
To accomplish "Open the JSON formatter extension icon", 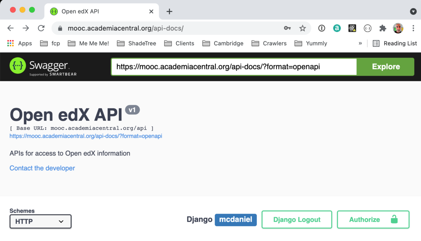I will tap(368, 28).
